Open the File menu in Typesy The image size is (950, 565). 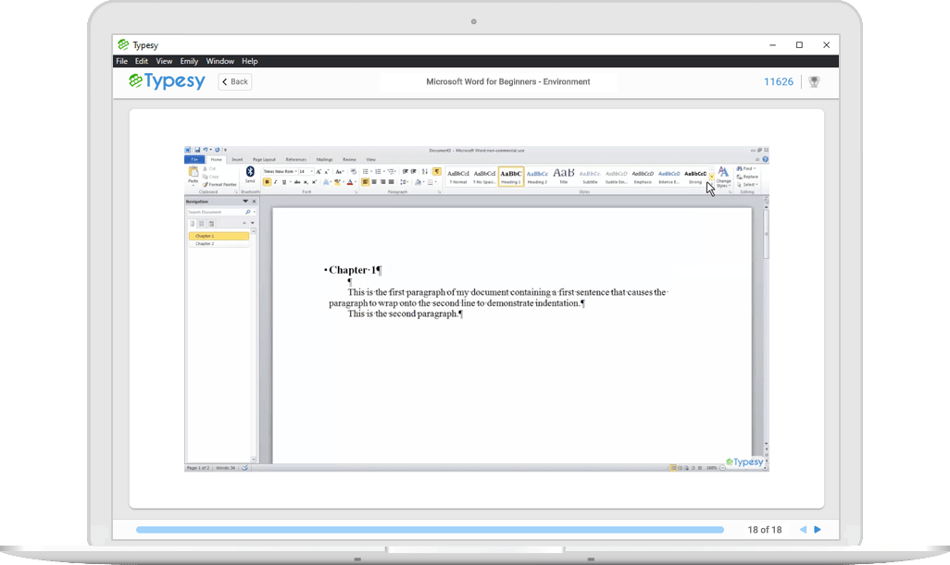click(122, 61)
